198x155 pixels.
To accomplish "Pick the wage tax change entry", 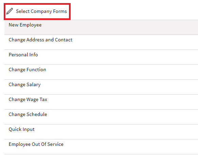I will click(x=101, y=102).
